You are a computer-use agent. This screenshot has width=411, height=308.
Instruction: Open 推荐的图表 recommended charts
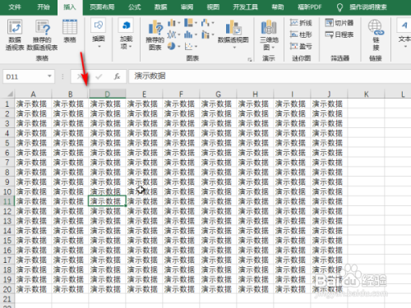(x=155, y=34)
